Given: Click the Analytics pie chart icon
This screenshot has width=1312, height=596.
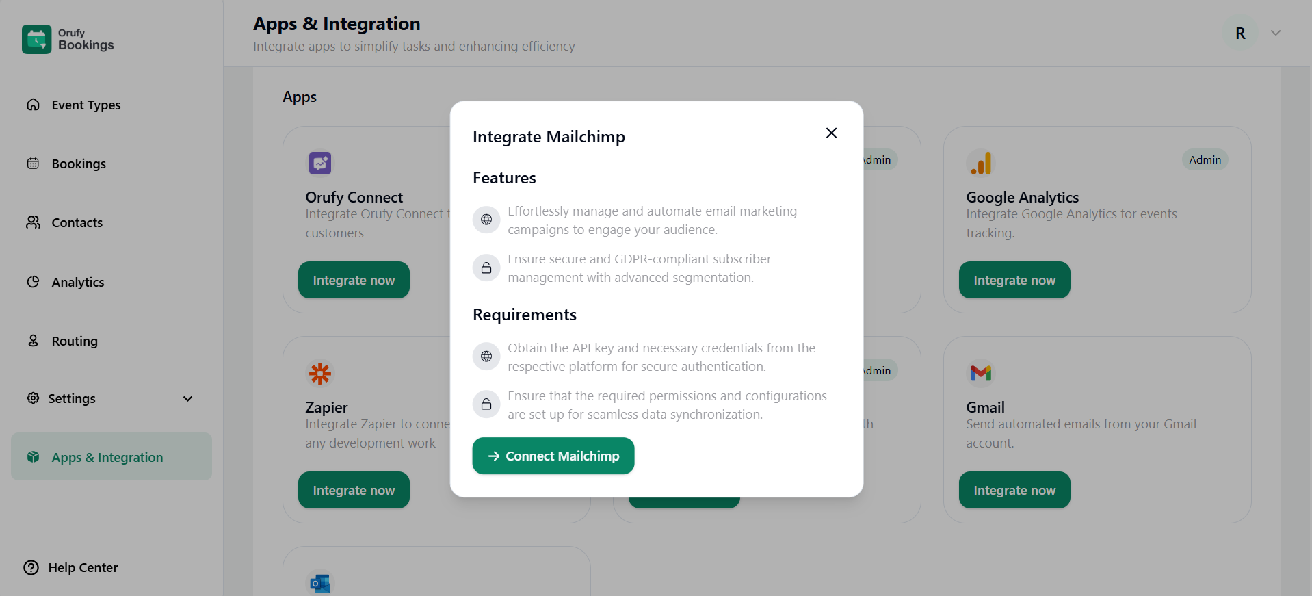Looking at the screenshot, I should coord(33,282).
